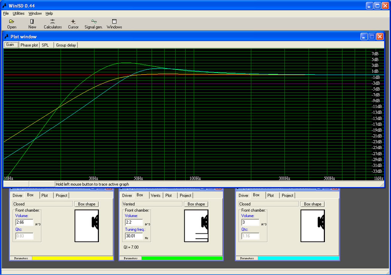Open the Help menu
Screen dimensions: 391x275
coord(49,13)
